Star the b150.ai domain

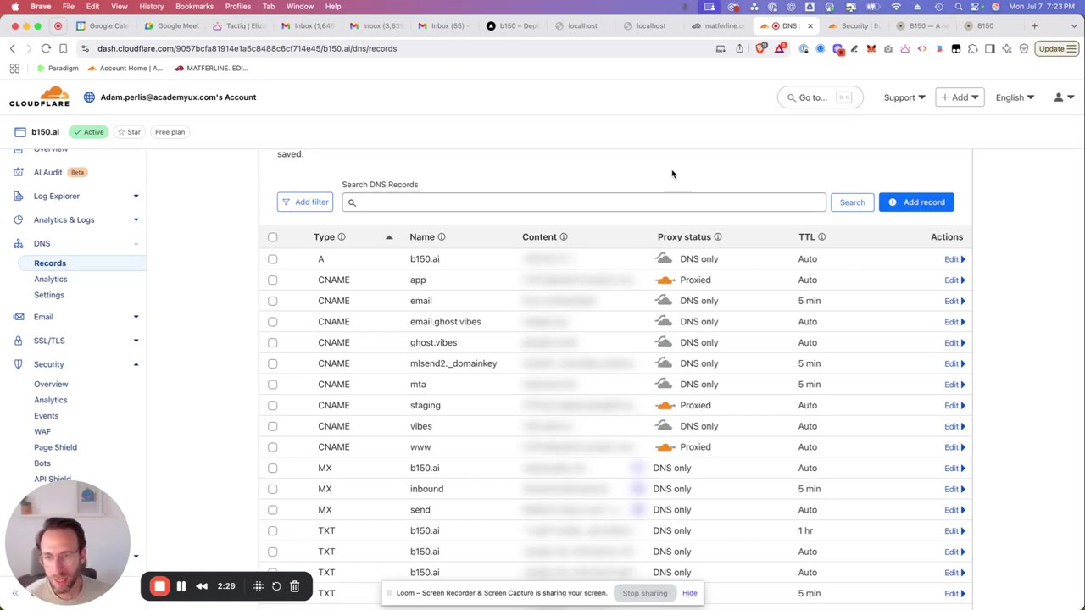click(129, 132)
